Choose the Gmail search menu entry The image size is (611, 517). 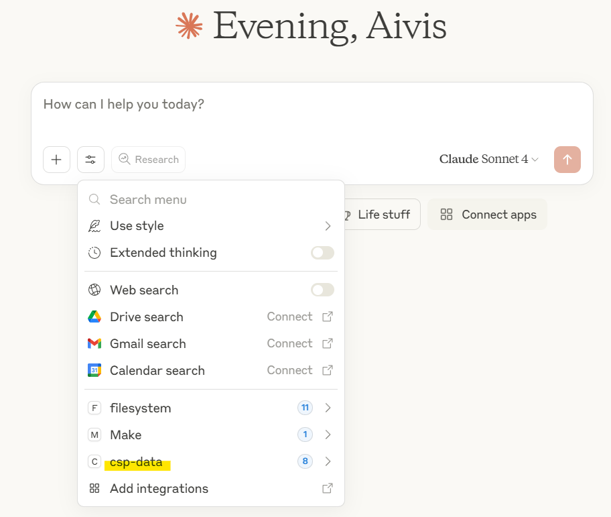(211, 343)
